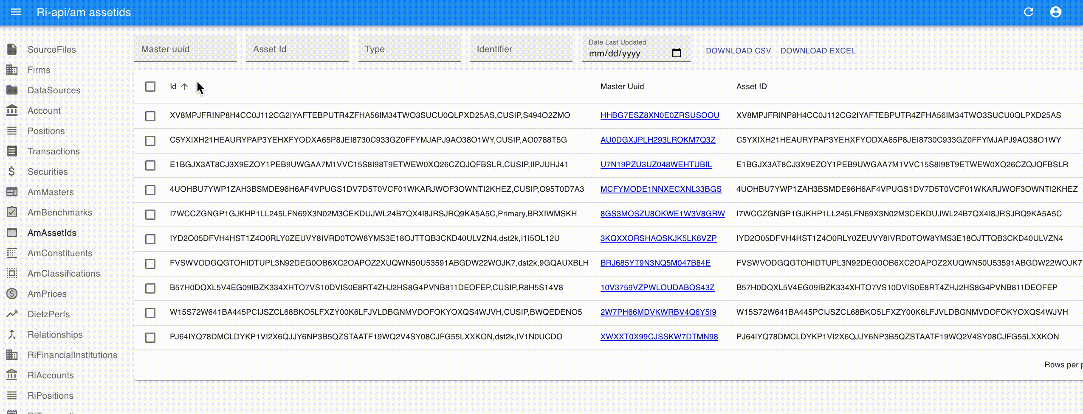Click the RiPositions list icon
Viewport: 1083px width, 414px height.
[12, 395]
